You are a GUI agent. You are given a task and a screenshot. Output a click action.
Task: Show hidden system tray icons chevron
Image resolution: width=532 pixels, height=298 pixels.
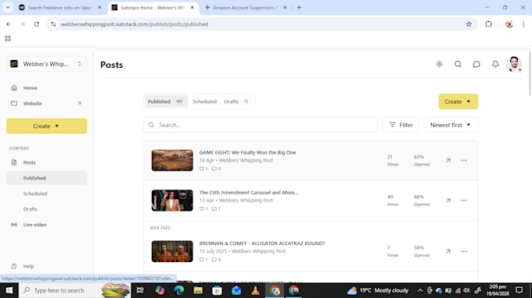pos(420,290)
